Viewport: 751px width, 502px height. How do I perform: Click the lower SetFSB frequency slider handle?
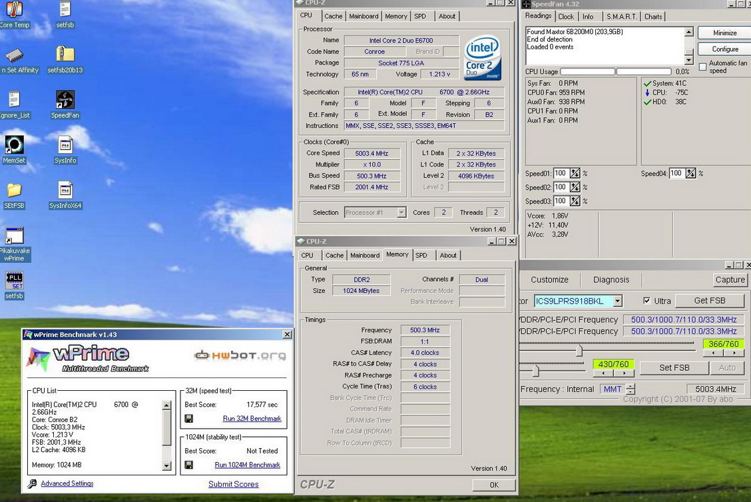coord(535,370)
